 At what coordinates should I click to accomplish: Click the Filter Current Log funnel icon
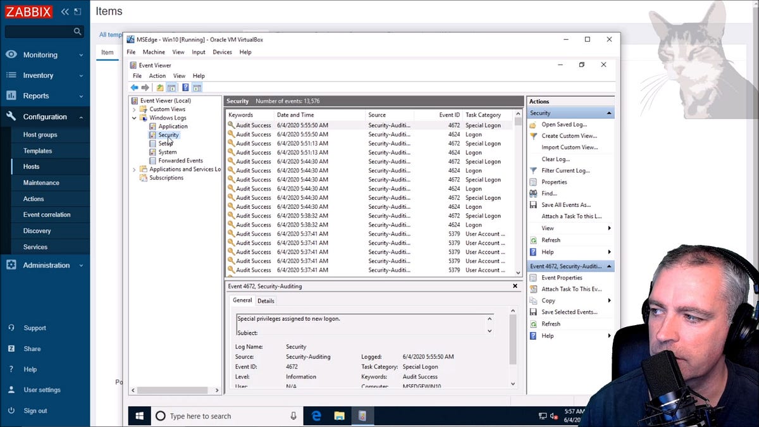[x=533, y=170]
